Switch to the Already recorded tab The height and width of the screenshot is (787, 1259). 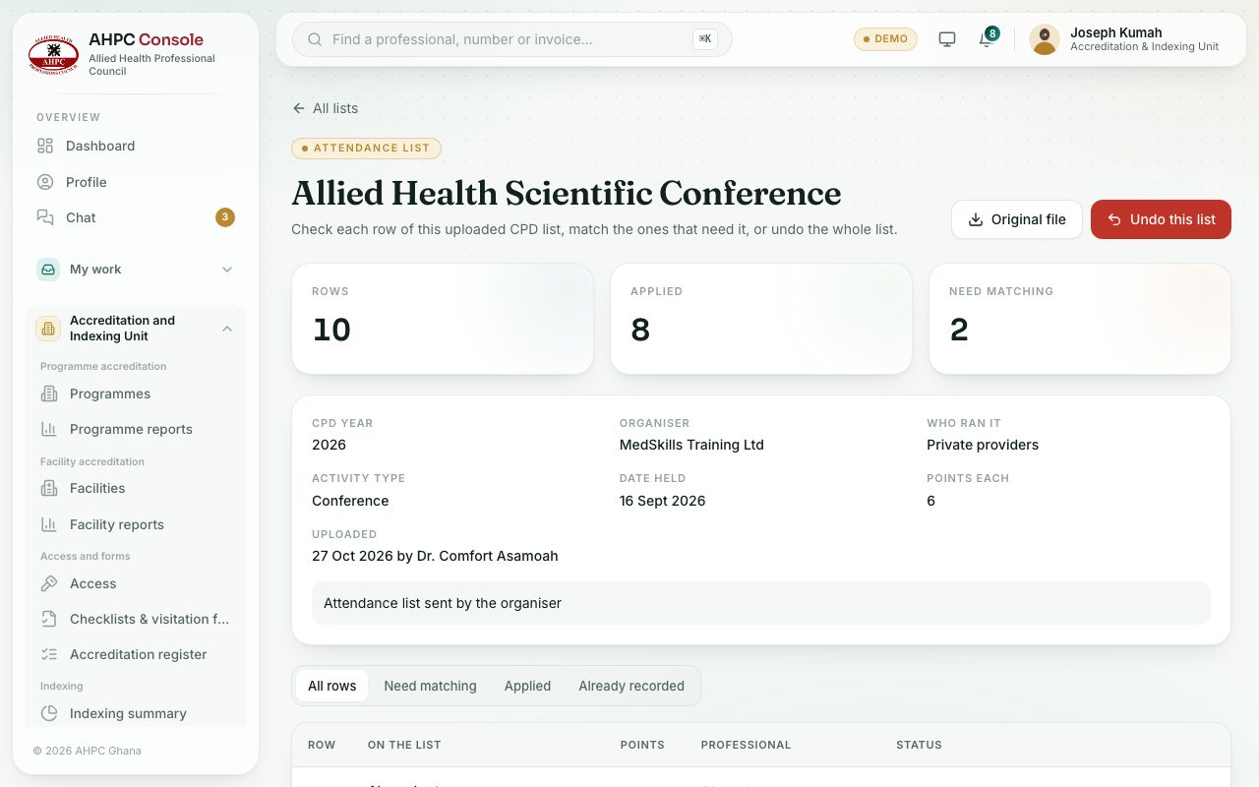(631, 686)
